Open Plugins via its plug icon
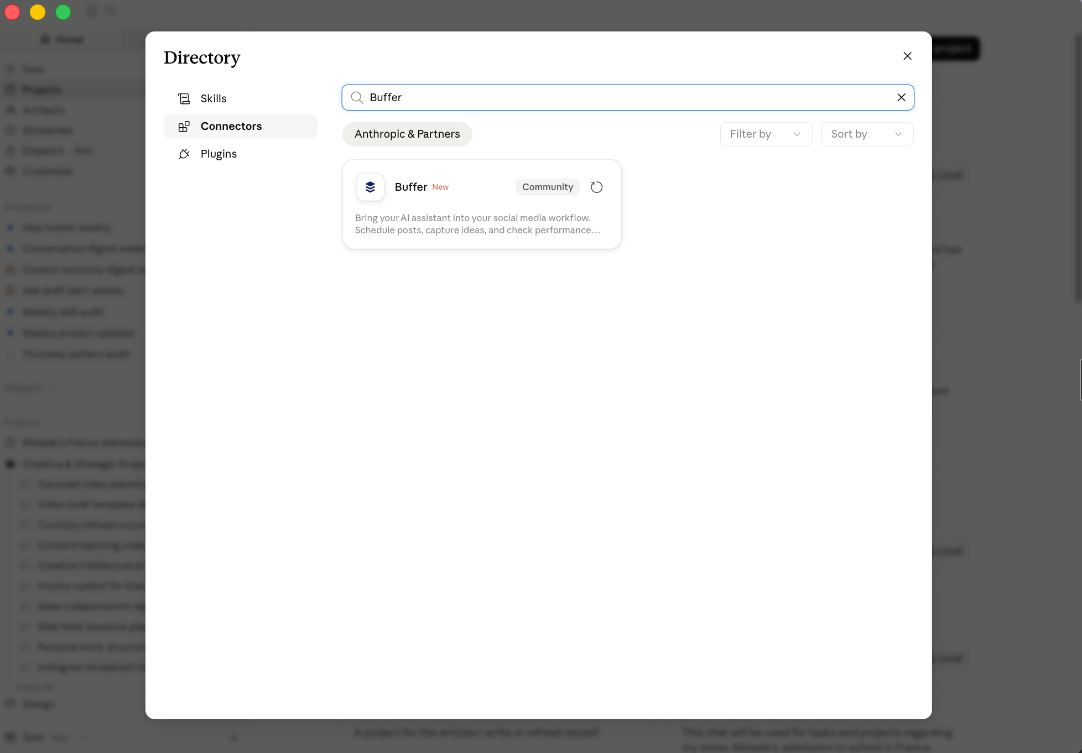Viewport: 1082px width, 753px height. (184, 154)
